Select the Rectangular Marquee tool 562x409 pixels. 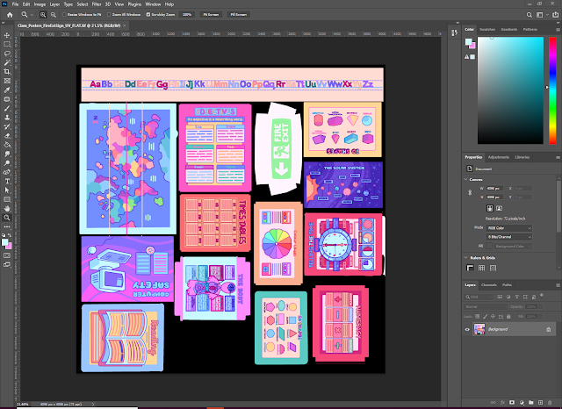7,45
